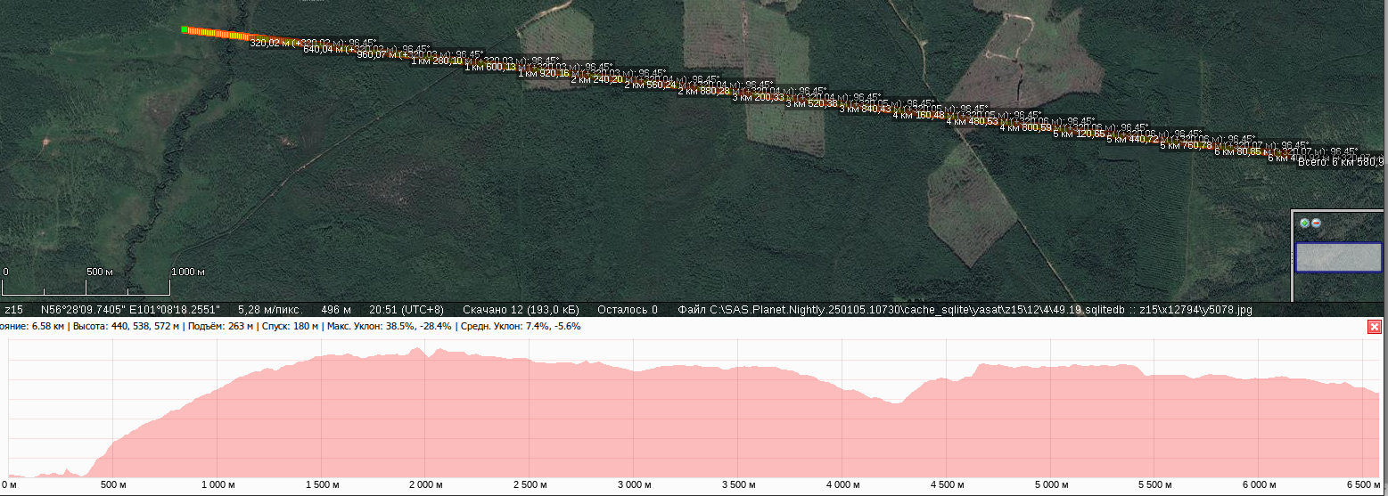Click the 500 м mark on map scale bar
The width and height of the screenshot is (1388, 496).
tap(99, 272)
